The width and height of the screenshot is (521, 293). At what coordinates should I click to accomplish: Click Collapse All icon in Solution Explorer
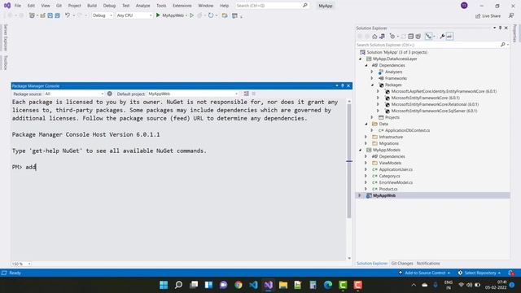pyautogui.click(x=410, y=37)
